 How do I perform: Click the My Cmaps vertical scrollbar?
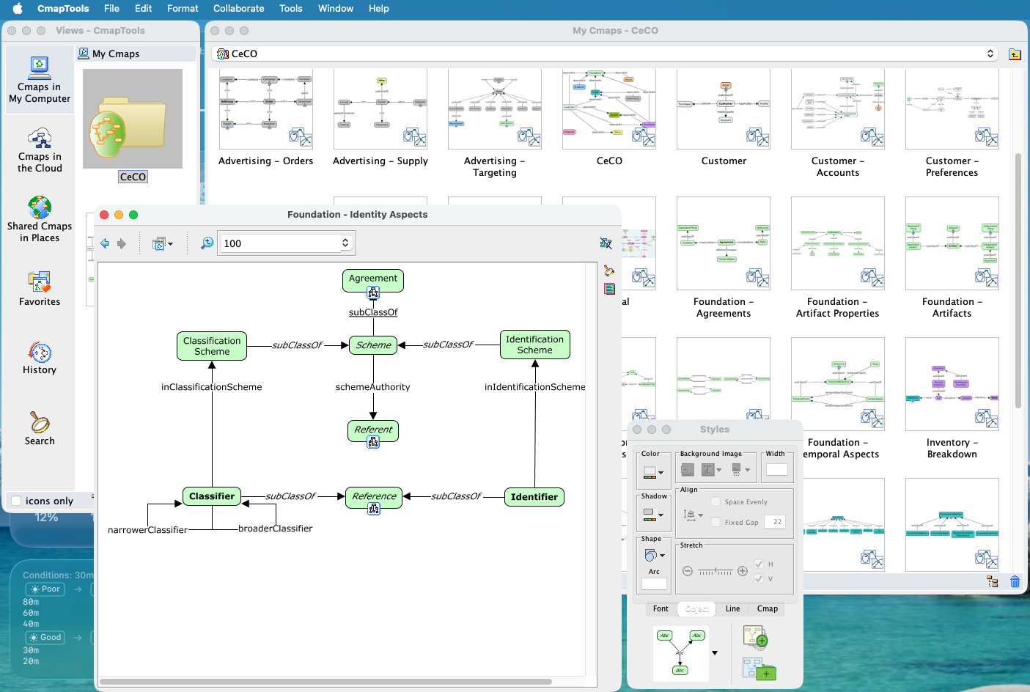[1018, 281]
